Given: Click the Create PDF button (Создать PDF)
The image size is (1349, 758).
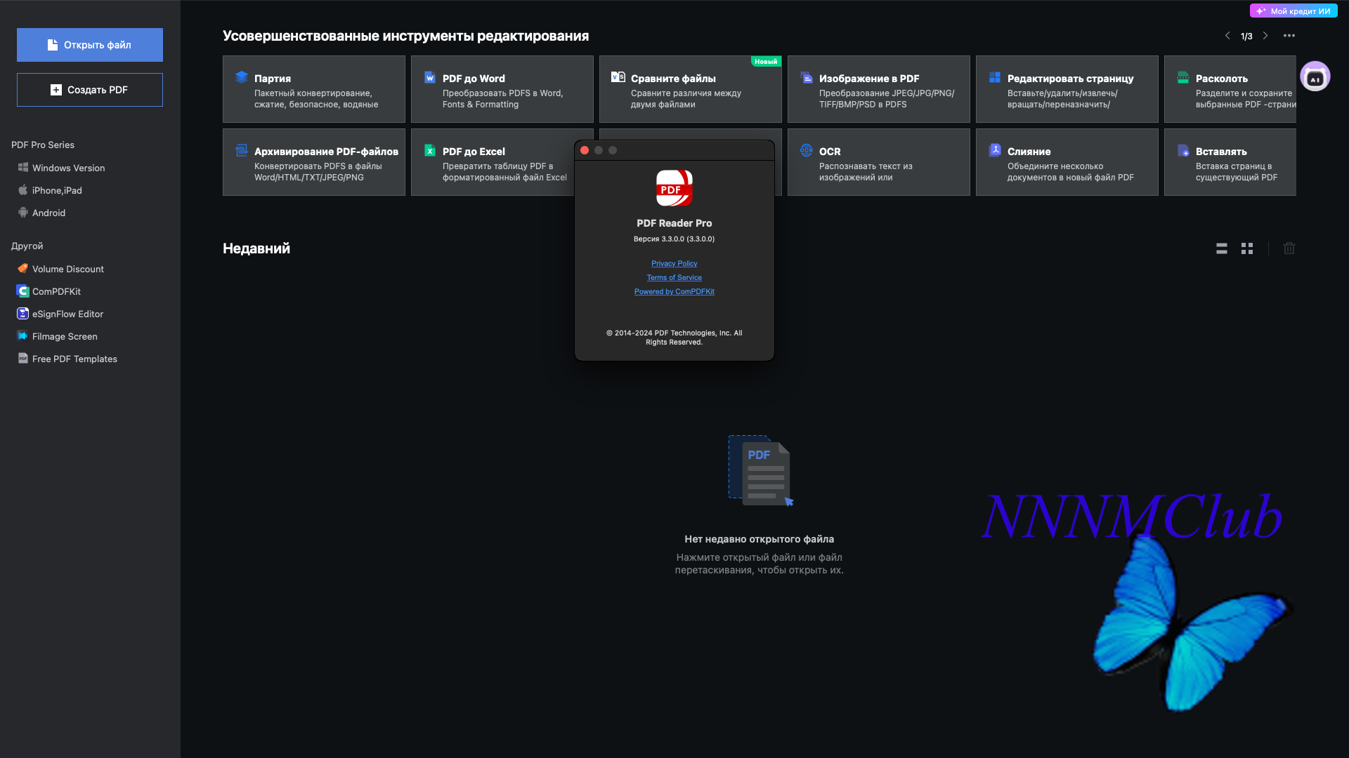Looking at the screenshot, I should 90,90.
